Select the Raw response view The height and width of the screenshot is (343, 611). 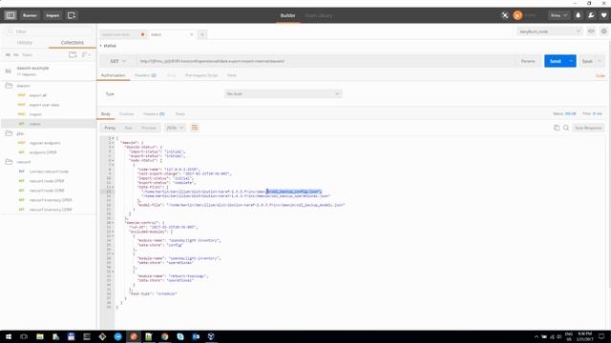coord(129,128)
